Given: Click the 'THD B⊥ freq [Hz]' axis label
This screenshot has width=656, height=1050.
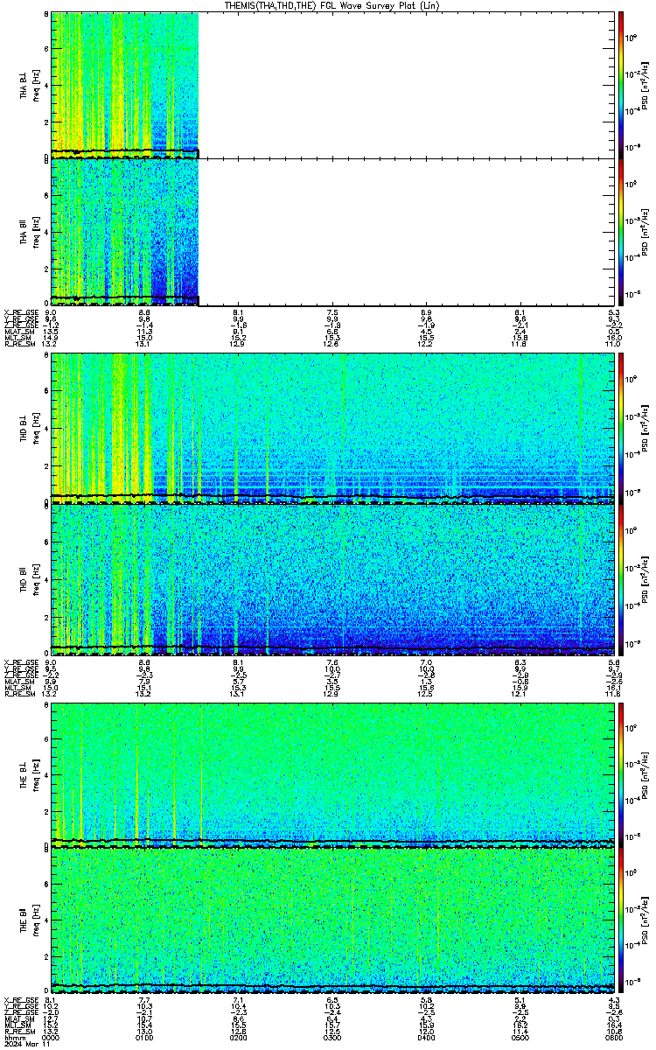Looking at the screenshot, I should (29, 428).
